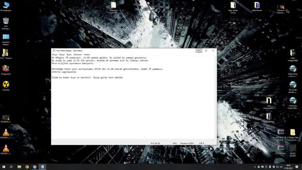Image resolution: width=302 pixels, height=170 pixels.
Task: Select the NFS HEAT TR yama archive icon
Action: pos(281,135)
